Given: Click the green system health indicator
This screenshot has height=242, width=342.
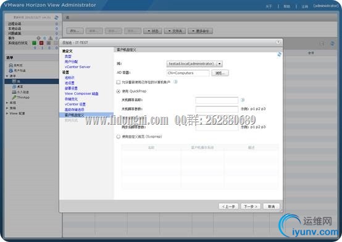Looking at the screenshot, I should pos(34,43).
